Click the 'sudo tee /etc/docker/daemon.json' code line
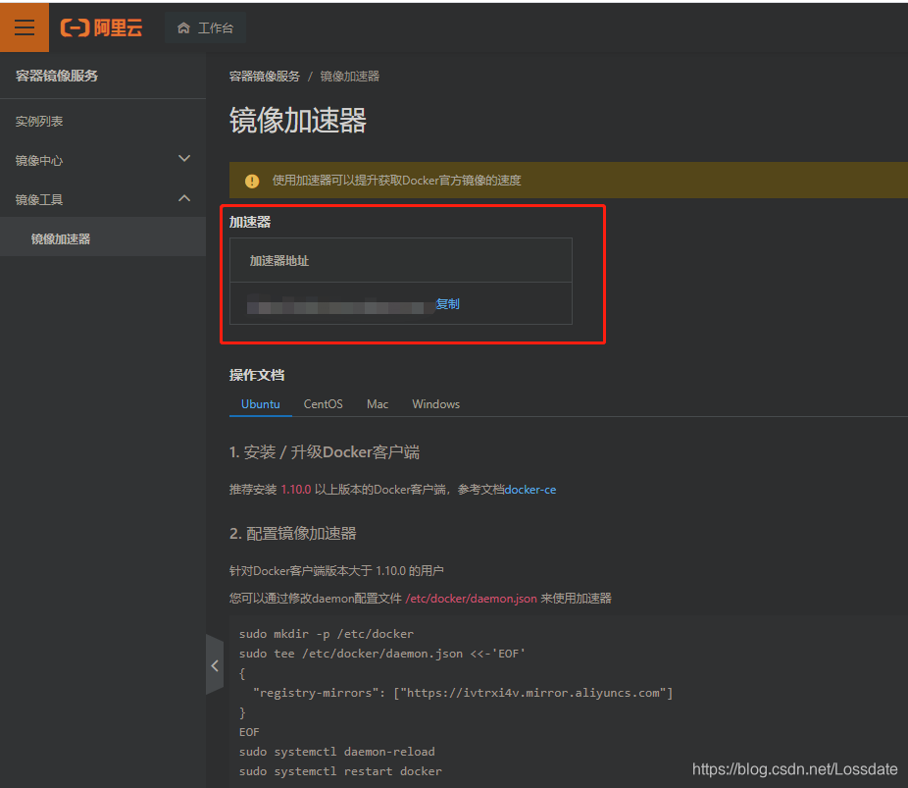 (382, 654)
